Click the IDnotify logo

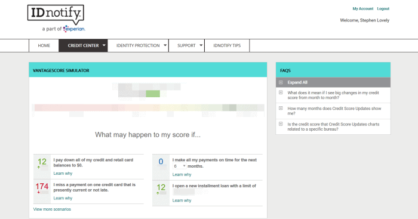coord(56,14)
